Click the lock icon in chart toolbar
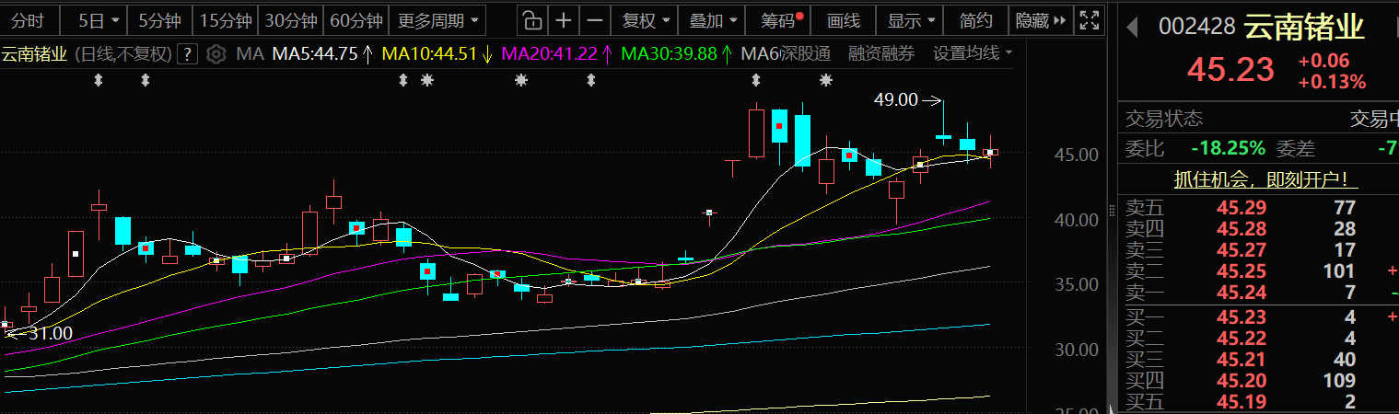 [531, 19]
